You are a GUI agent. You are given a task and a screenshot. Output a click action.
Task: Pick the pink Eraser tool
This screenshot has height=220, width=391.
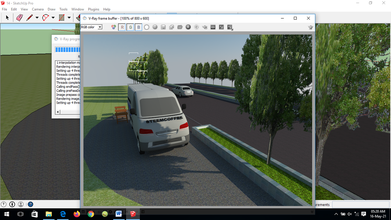[x=19, y=18]
